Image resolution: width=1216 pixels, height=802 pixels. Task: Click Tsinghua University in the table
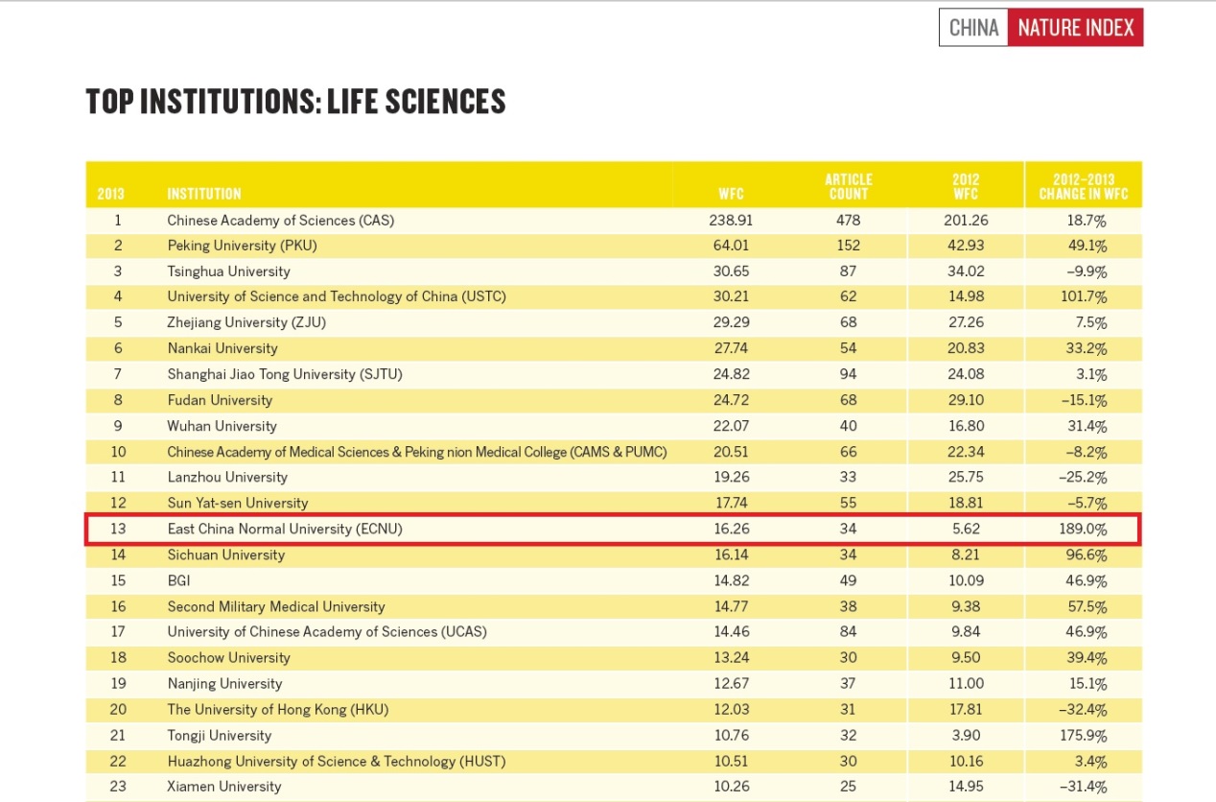tap(228, 271)
